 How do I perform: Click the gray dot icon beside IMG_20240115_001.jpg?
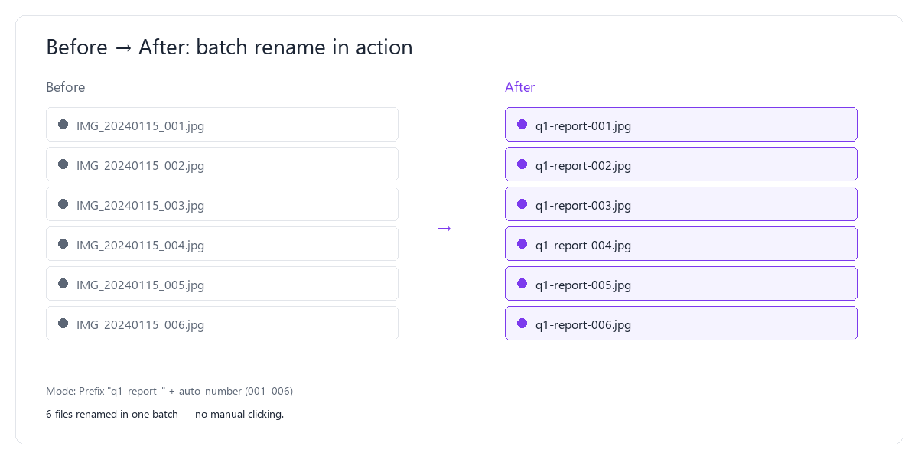pyautogui.click(x=63, y=124)
